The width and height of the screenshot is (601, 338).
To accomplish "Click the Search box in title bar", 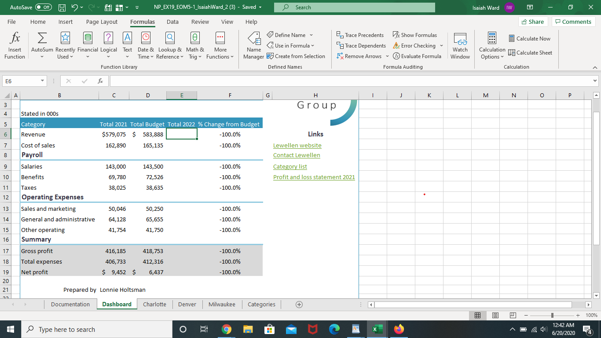I will [354, 7].
